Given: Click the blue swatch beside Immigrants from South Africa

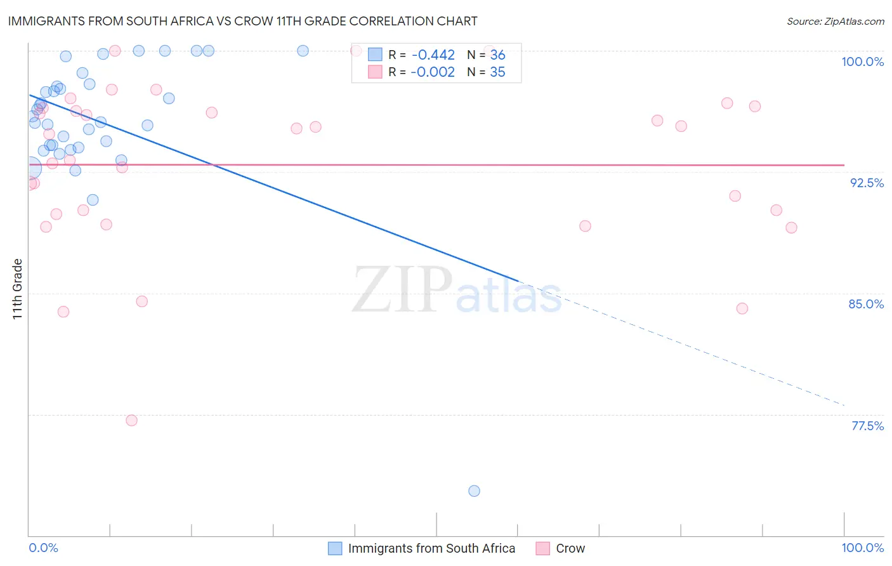Looking at the screenshot, I should click(335, 548).
